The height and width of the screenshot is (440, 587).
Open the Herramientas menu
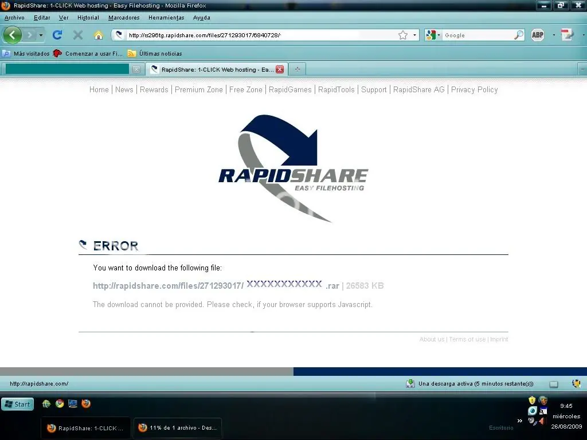pos(166,17)
